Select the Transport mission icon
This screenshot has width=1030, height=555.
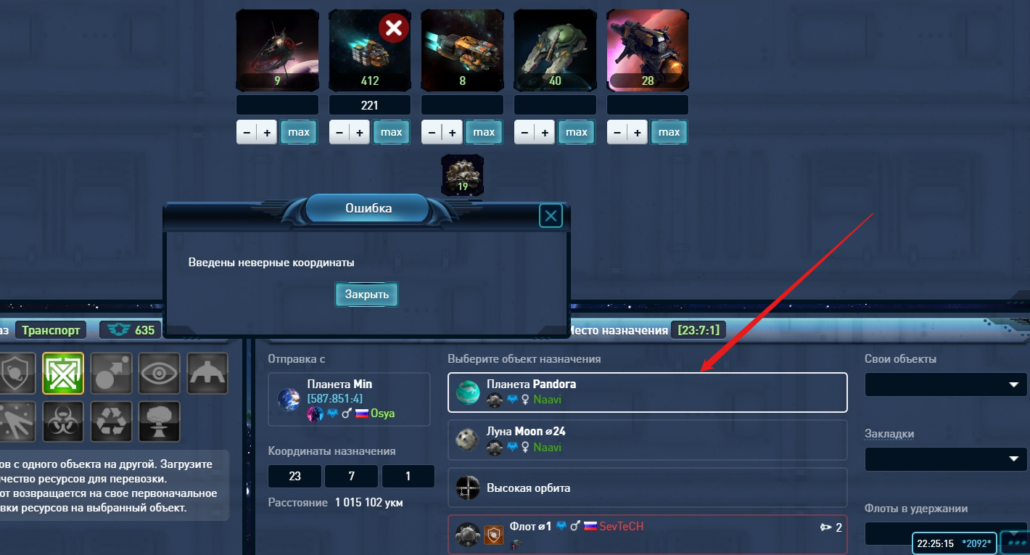tap(63, 373)
